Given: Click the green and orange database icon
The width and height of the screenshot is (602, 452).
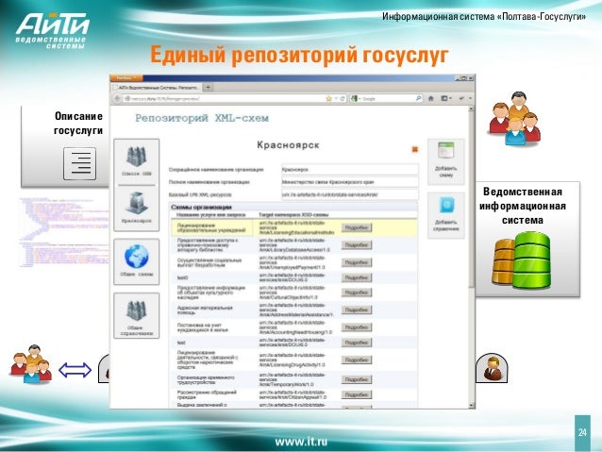Looking at the screenshot, I should [522, 259].
